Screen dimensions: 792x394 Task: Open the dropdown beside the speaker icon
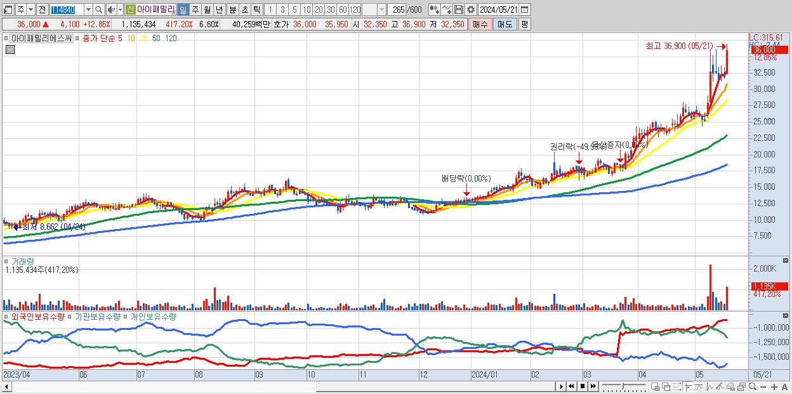(x=120, y=10)
